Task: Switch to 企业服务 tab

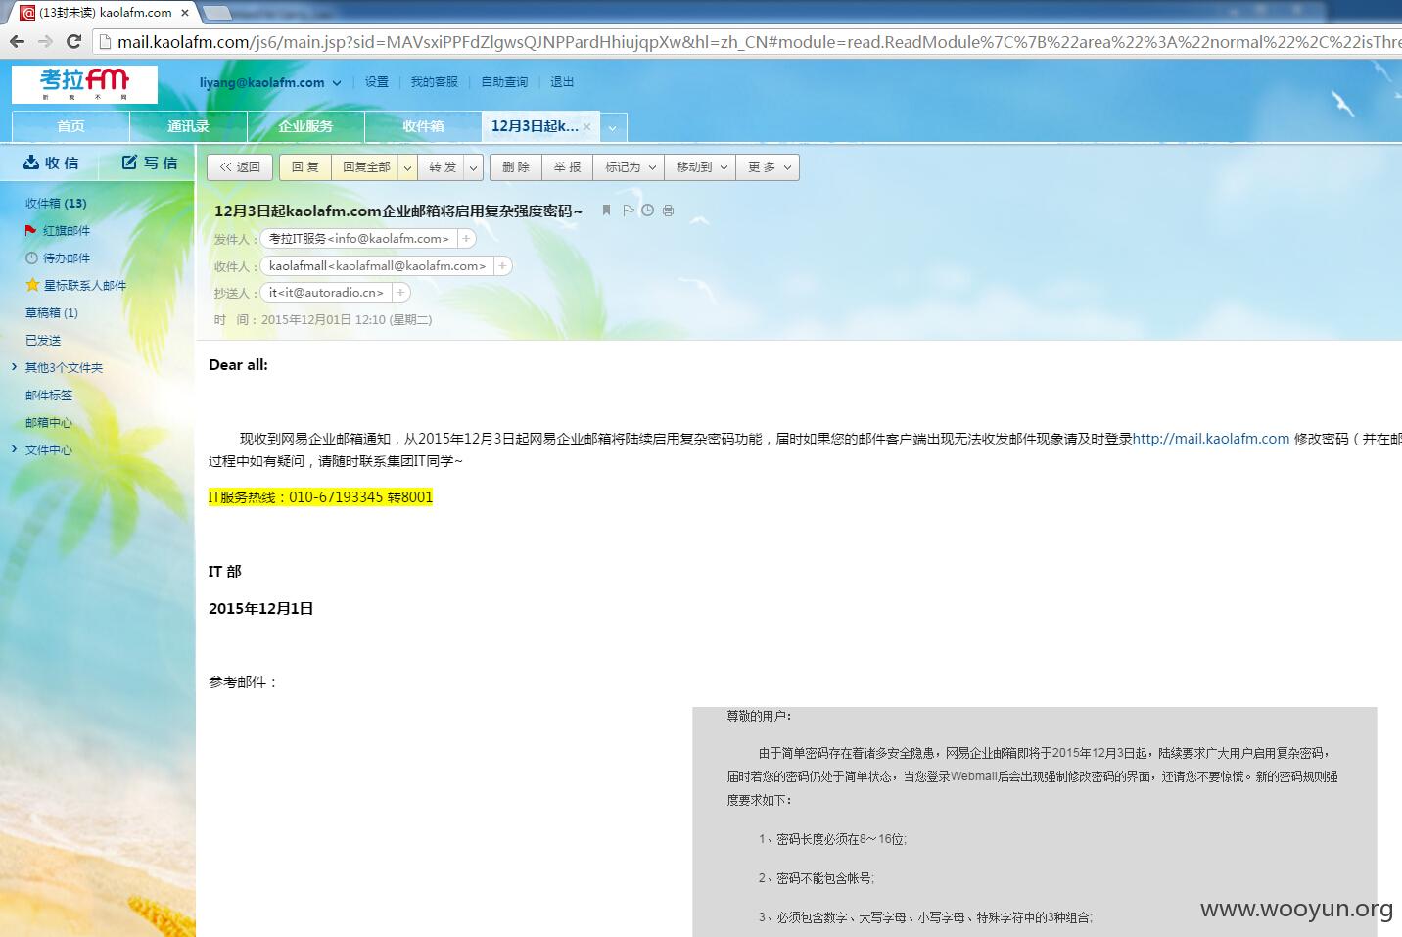Action: 305,126
